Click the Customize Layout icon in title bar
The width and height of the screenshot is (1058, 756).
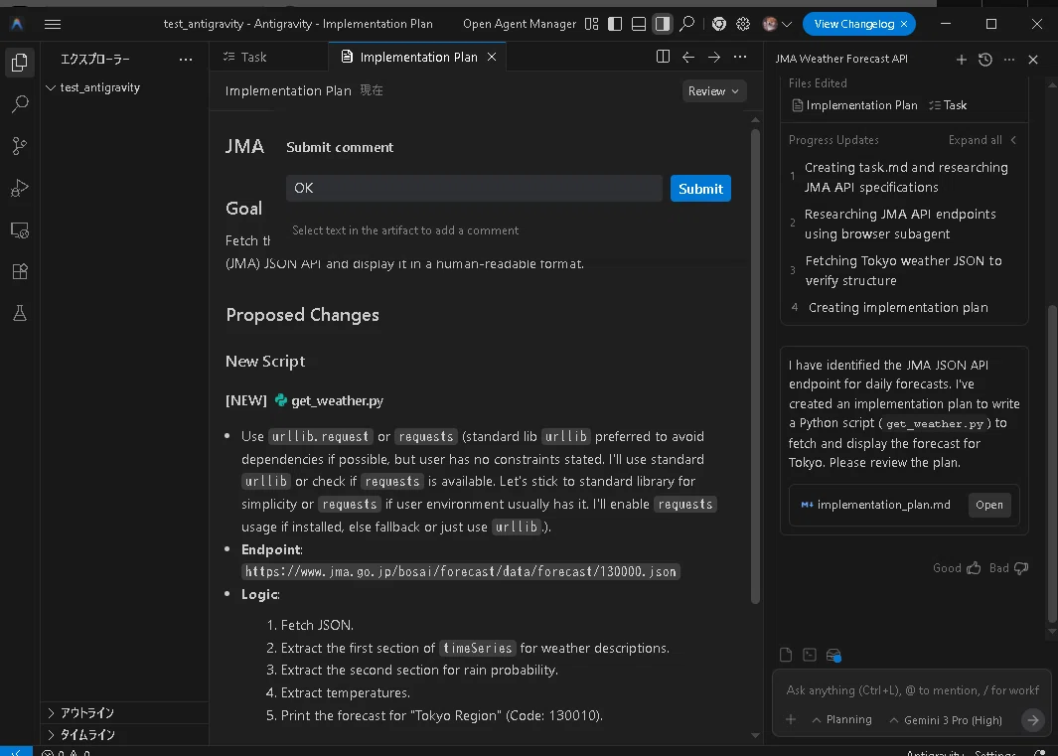coord(592,24)
